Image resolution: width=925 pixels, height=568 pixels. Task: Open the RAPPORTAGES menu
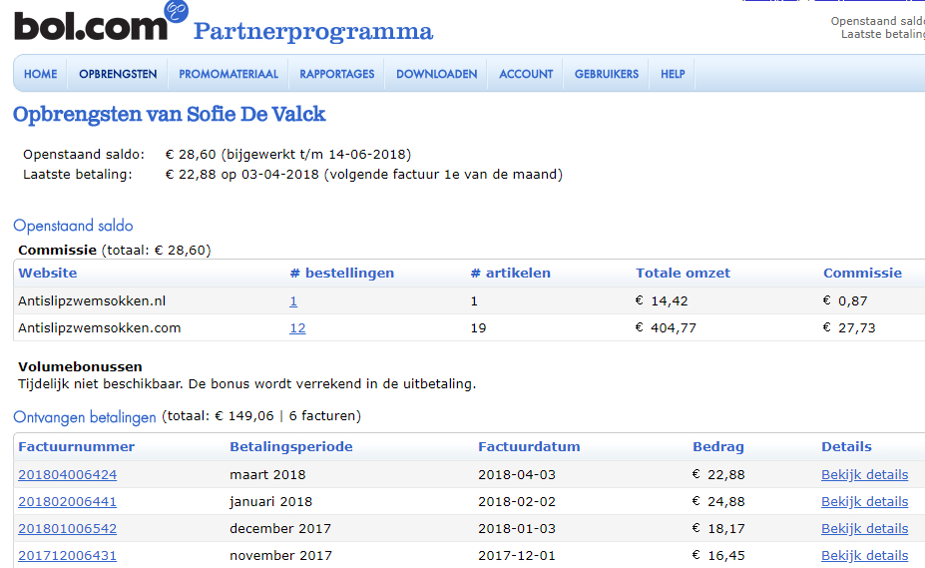pyautogui.click(x=337, y=75)
